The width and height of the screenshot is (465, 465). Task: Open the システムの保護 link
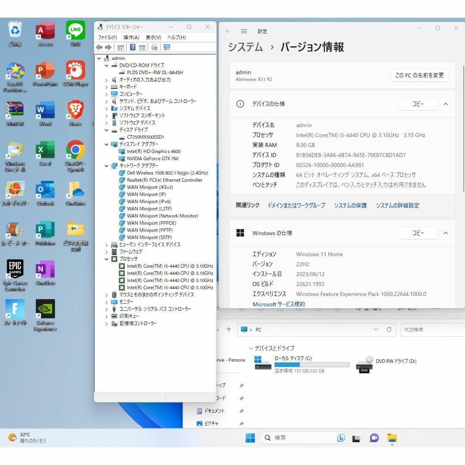click(350, 205)
